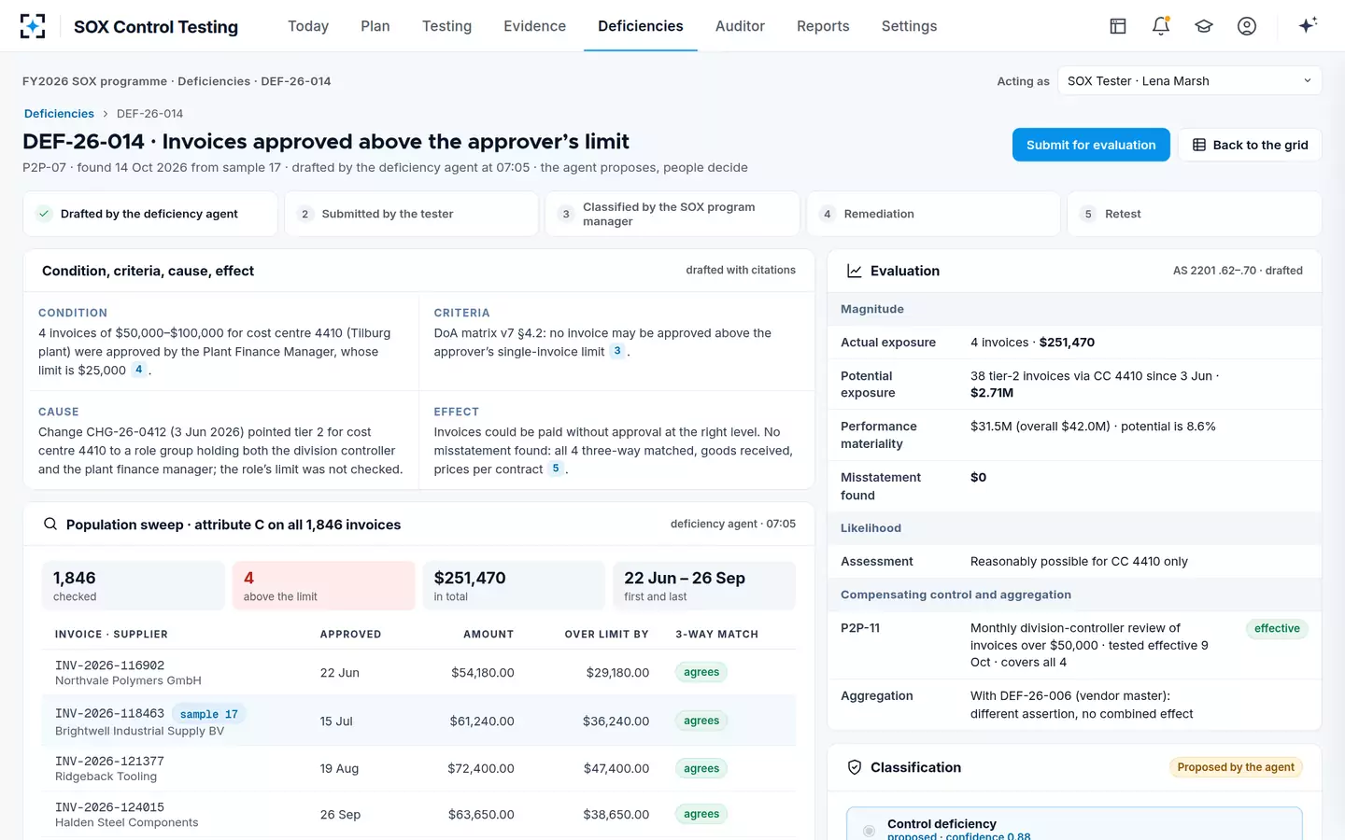
Task: Open the Settings tab
Action: (909, 26)
